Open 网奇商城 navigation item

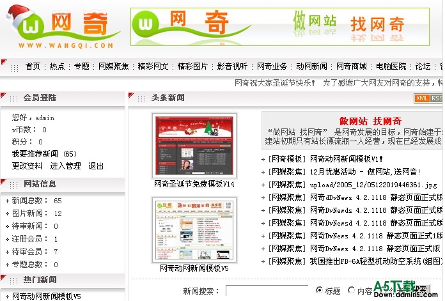point(352,66)
